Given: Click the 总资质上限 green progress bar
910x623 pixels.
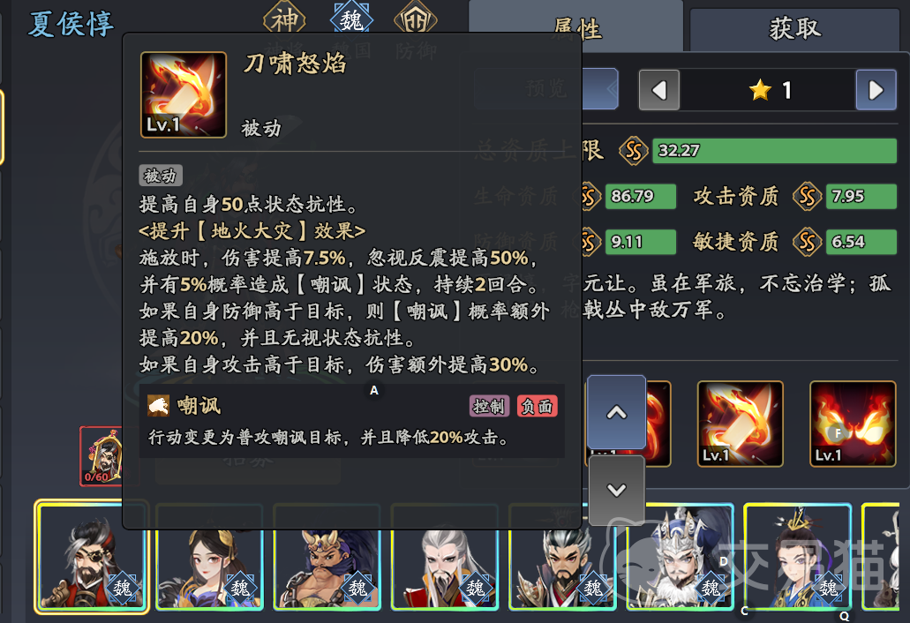Looking at the screenshot, I should coord(774,151).
